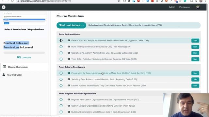Click video icon beside Default Auth lecture

coord(69,40)
